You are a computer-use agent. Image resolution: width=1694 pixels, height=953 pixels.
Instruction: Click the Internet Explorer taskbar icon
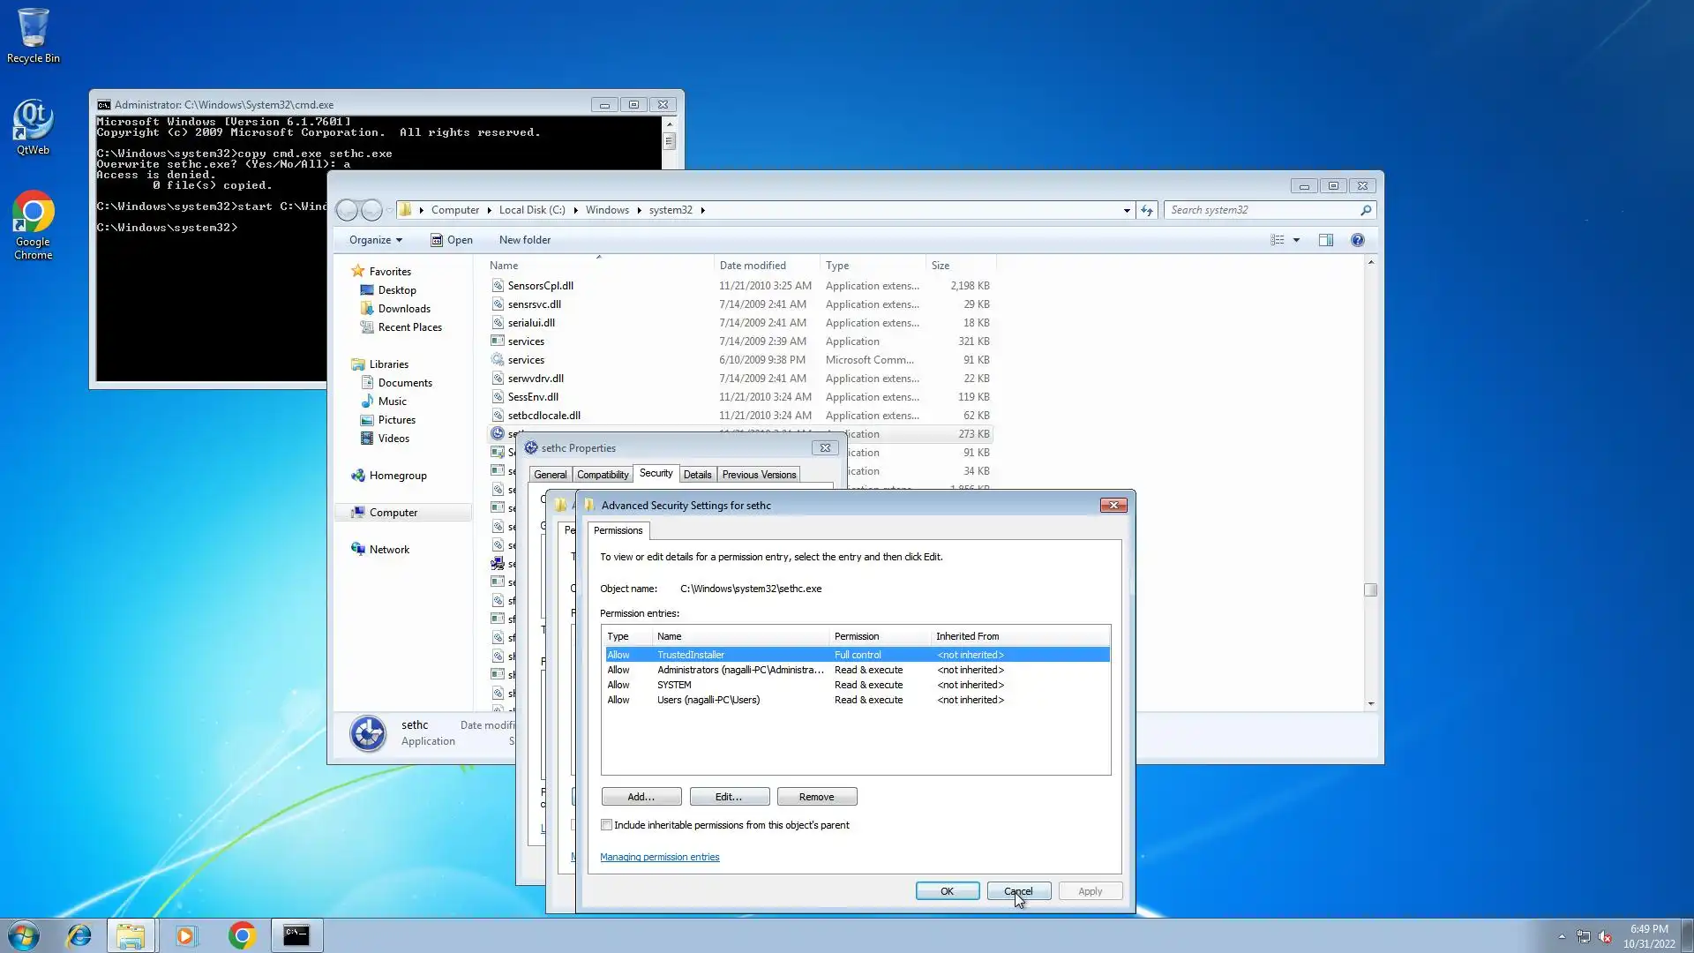coord(79,935)
